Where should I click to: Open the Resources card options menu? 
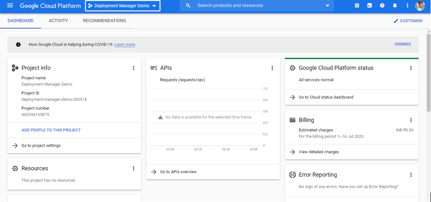pos(134,168)
